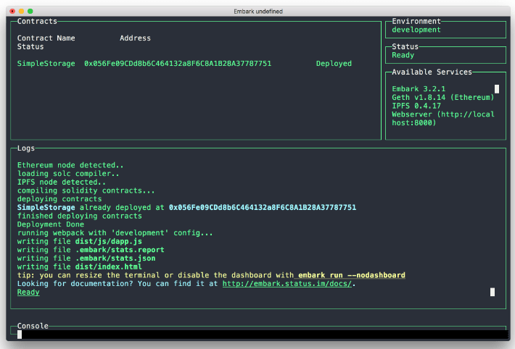The width and height of the screenshot is (515, 349).
Task: Click the Ready value in Status panel
Action: coord(403,55)
